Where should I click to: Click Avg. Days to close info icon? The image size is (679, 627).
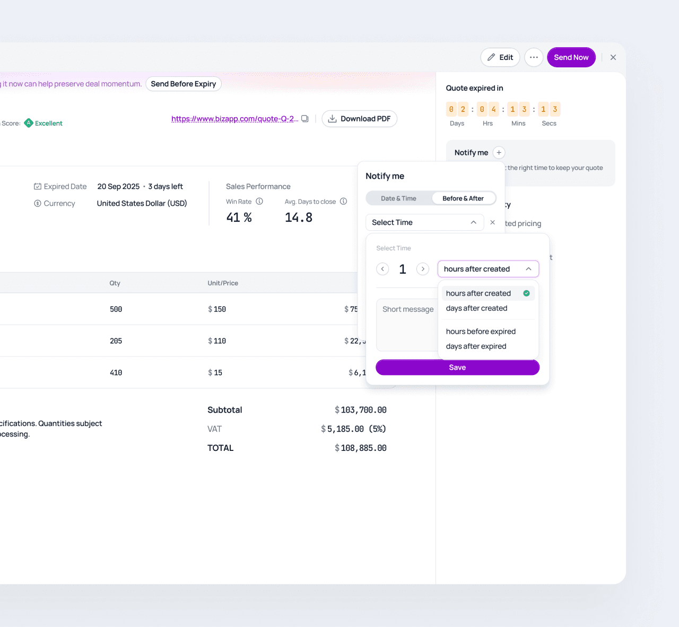click(x=343, y=202)
